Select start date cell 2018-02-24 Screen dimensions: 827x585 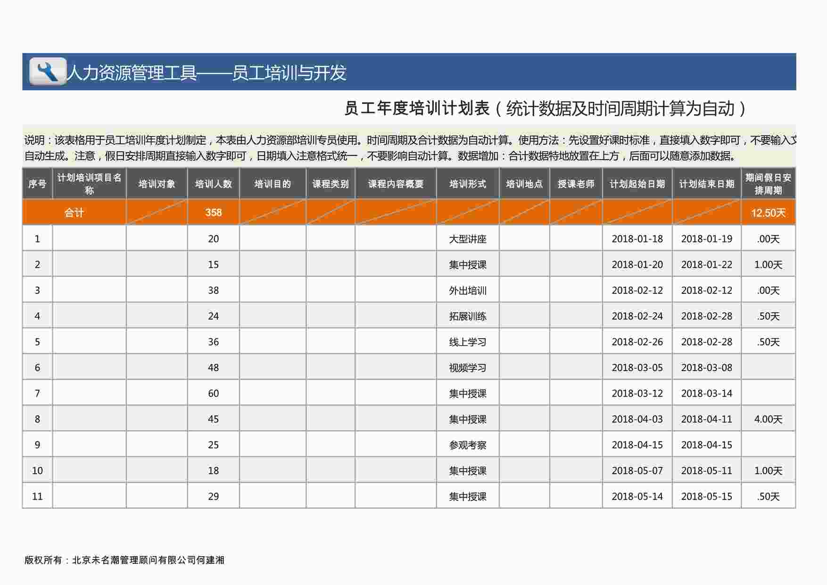click(x=637, y=316)
